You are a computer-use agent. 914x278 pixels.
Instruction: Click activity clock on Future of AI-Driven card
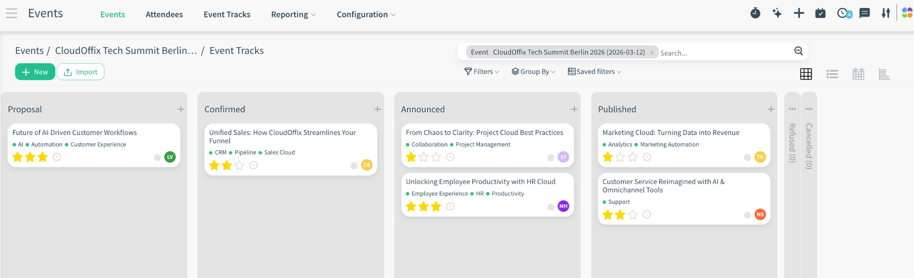coord(57,157)
